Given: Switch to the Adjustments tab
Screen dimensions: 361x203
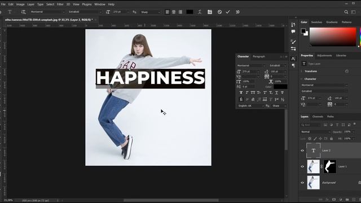Looking at the screenshot, I should click(x=324, y=55).
